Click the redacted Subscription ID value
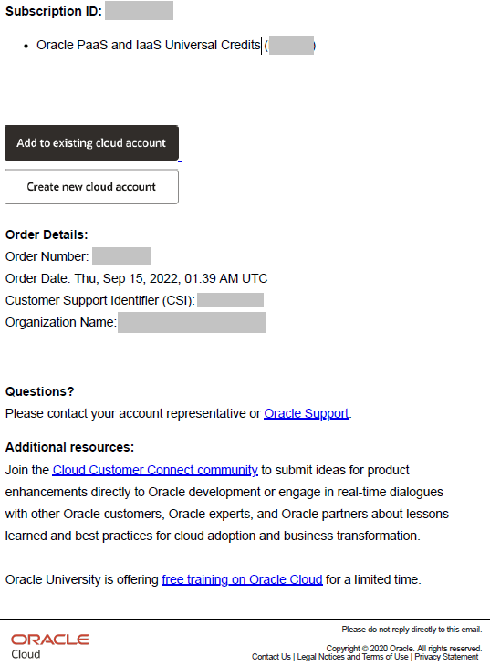The image size is (490, 666). pyautogui.click(x=139, y=11)
